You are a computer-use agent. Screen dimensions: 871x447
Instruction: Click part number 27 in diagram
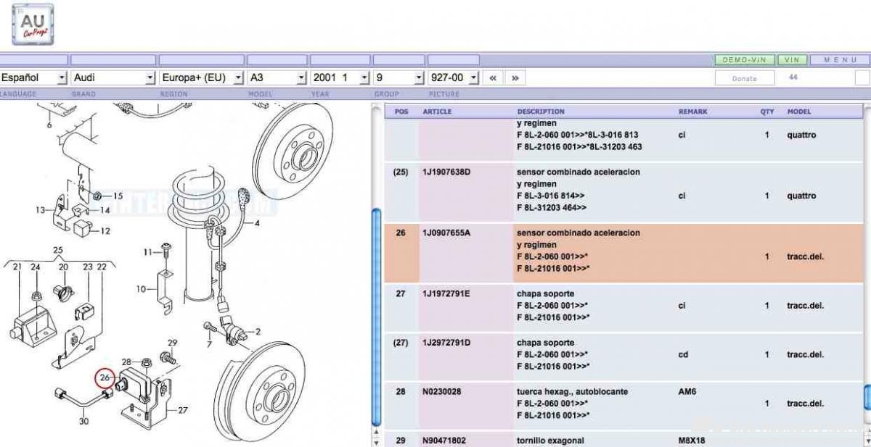pos(183,410)
